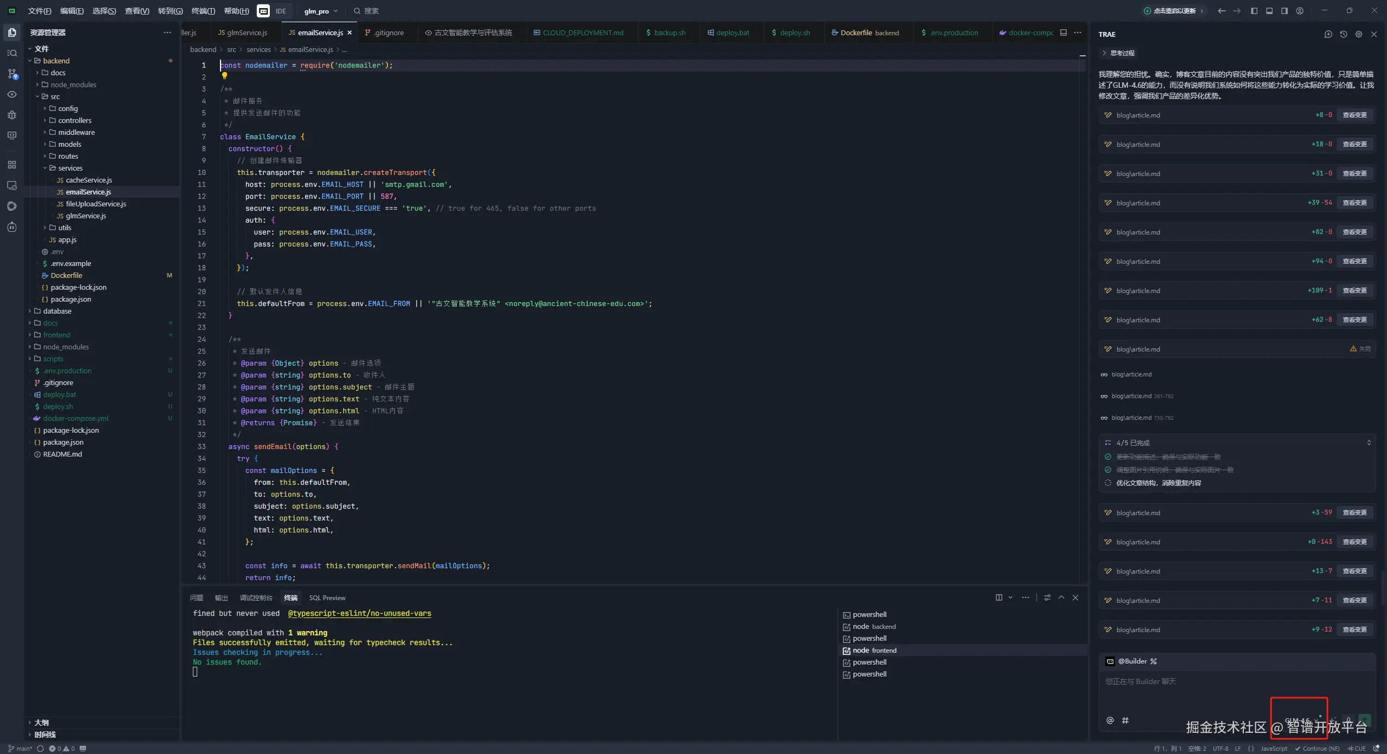This screenshot has height=754, width=1387.
Task: Click 点击重启以更新 update button
Action: tap(1174, 11)
